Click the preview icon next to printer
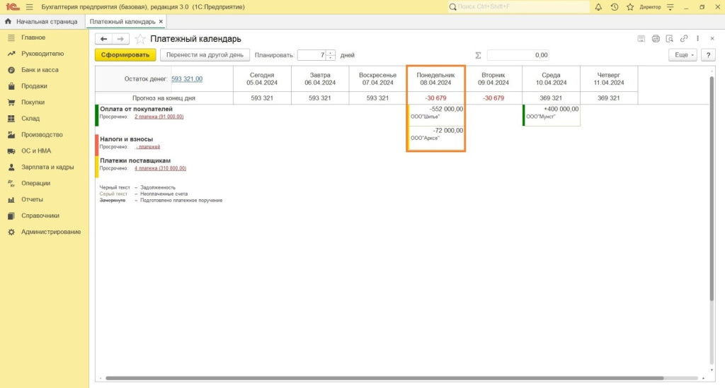The height and width of the screenshot is (388, 725). coord(669,39)
